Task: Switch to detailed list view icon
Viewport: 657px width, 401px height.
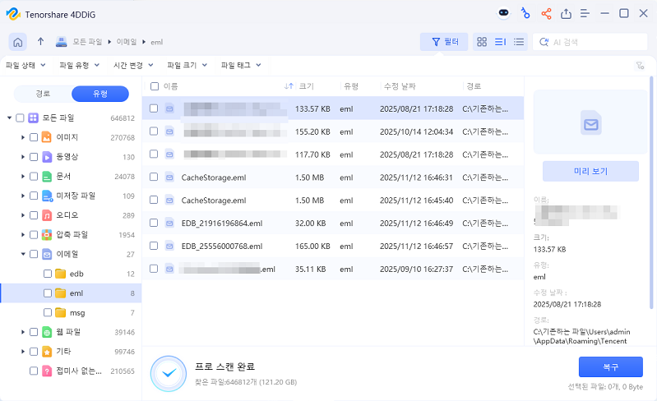Action: click(x=500, y=42)
